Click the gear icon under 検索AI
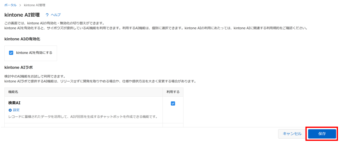This screenshot has height=143, width=342. coord(10,110)
